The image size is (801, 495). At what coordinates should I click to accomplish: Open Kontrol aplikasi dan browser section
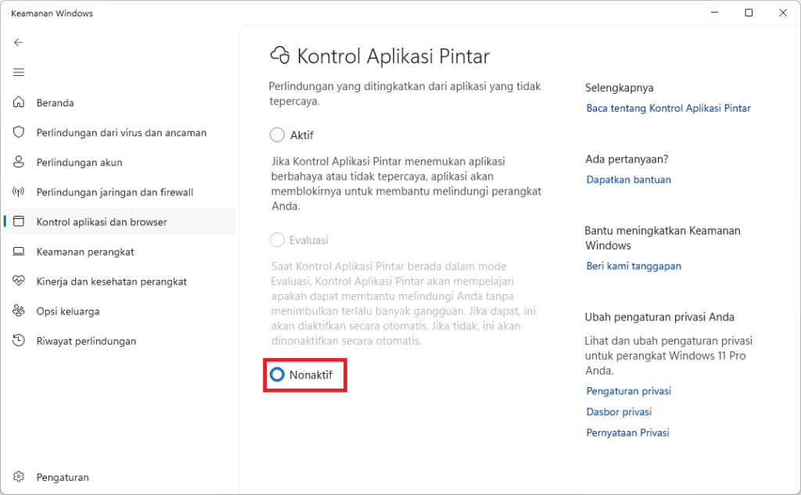click(x=120, y=221)
